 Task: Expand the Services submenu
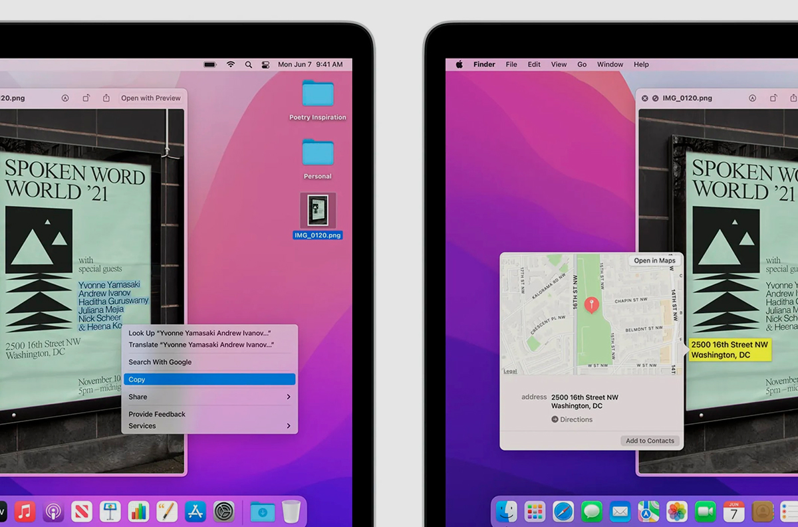(x=209, y=426)
